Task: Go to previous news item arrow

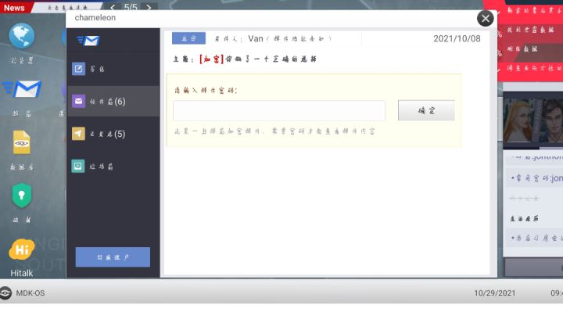Action: pos(113,7)
